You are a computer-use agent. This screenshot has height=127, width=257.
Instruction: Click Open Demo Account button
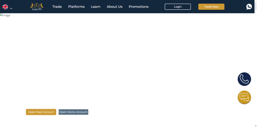coord(73,112)
